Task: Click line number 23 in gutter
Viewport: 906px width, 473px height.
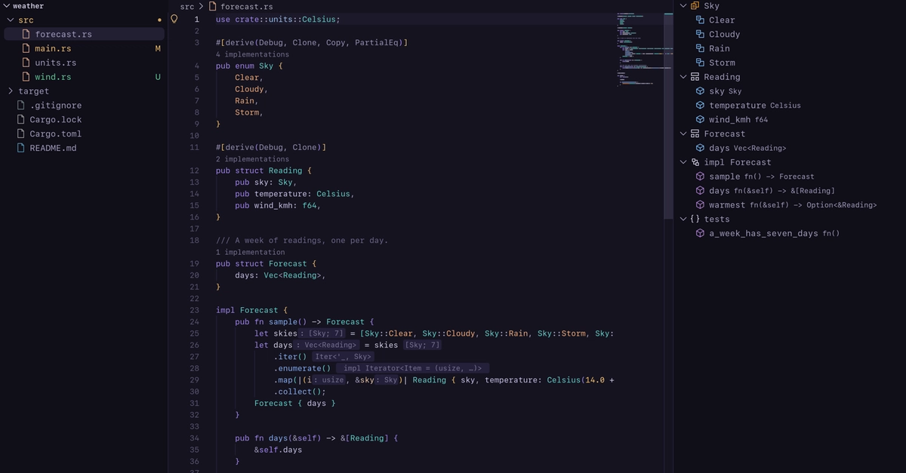Action: (x=195, y=310)
